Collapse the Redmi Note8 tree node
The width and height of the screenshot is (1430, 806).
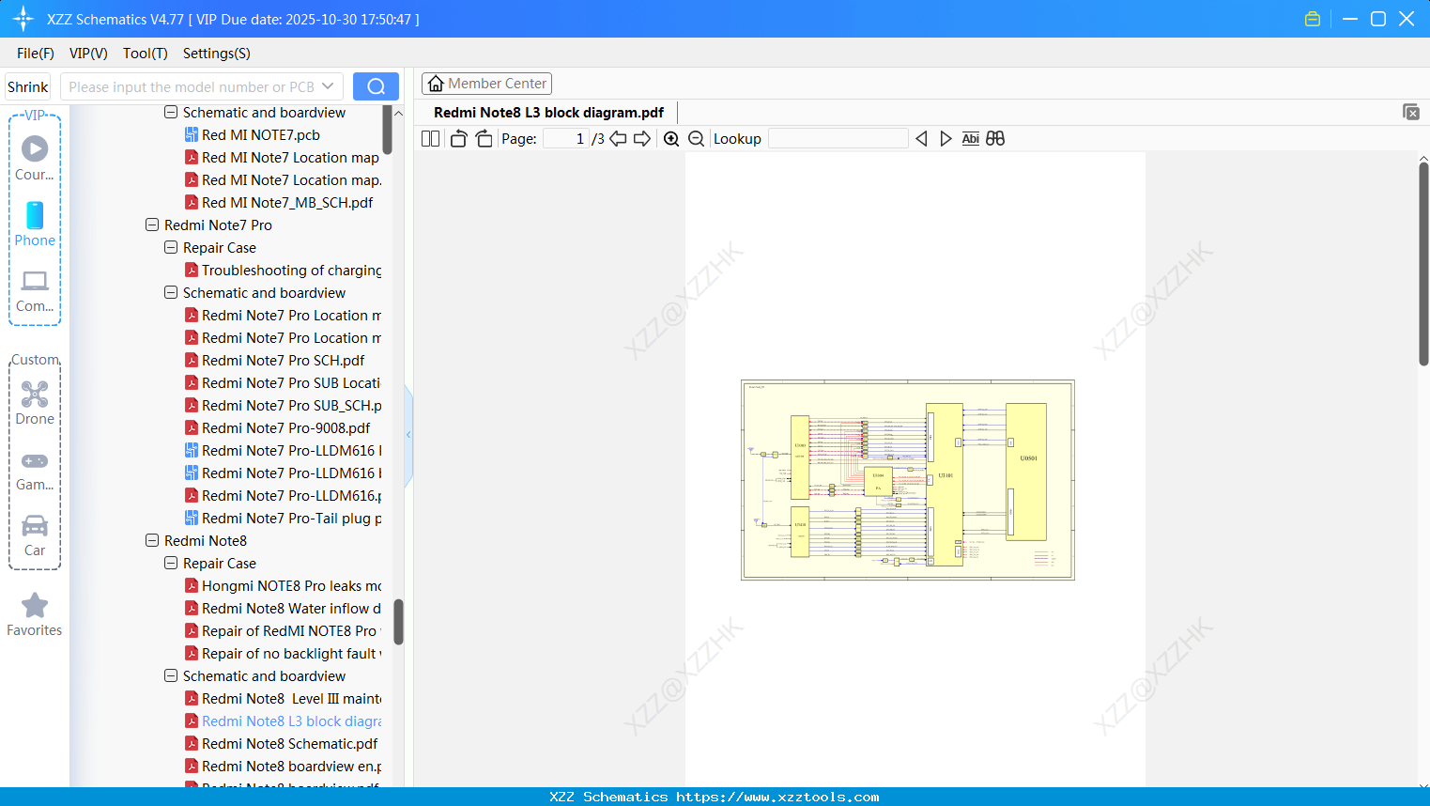tap(151, 540)
